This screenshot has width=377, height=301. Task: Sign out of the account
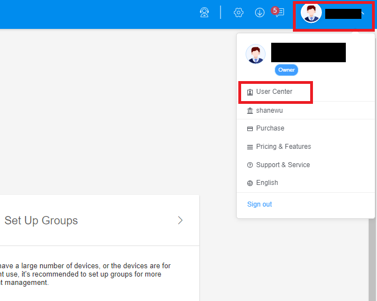pyautogui.click(x=260, y=204)
